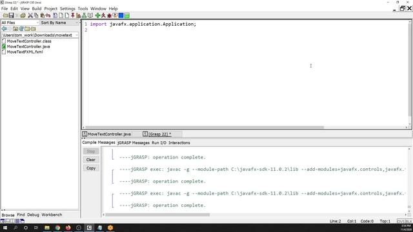Open the File menu
Viewport: 413px width, 232px height.
(5, 8)
